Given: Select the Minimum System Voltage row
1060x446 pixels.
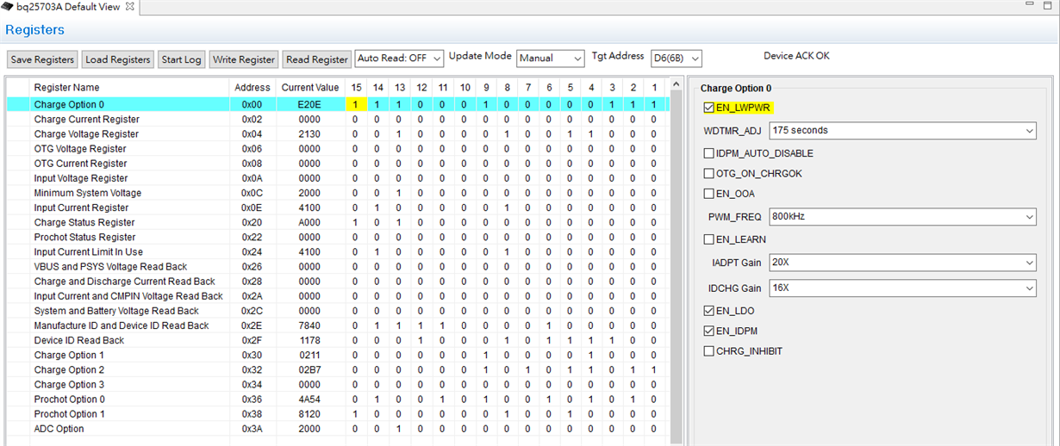Looking at the screenshot, I should click(337, 193).
